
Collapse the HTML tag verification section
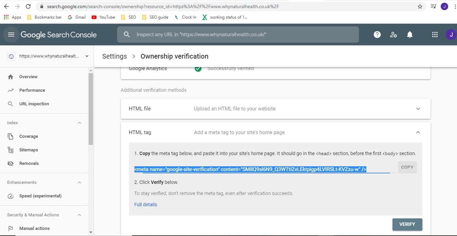click(x=418, y=132)
